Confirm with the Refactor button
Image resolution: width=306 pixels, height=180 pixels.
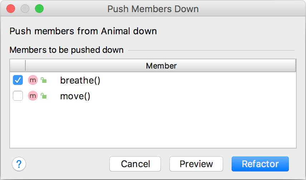click(x=260, y=164)
